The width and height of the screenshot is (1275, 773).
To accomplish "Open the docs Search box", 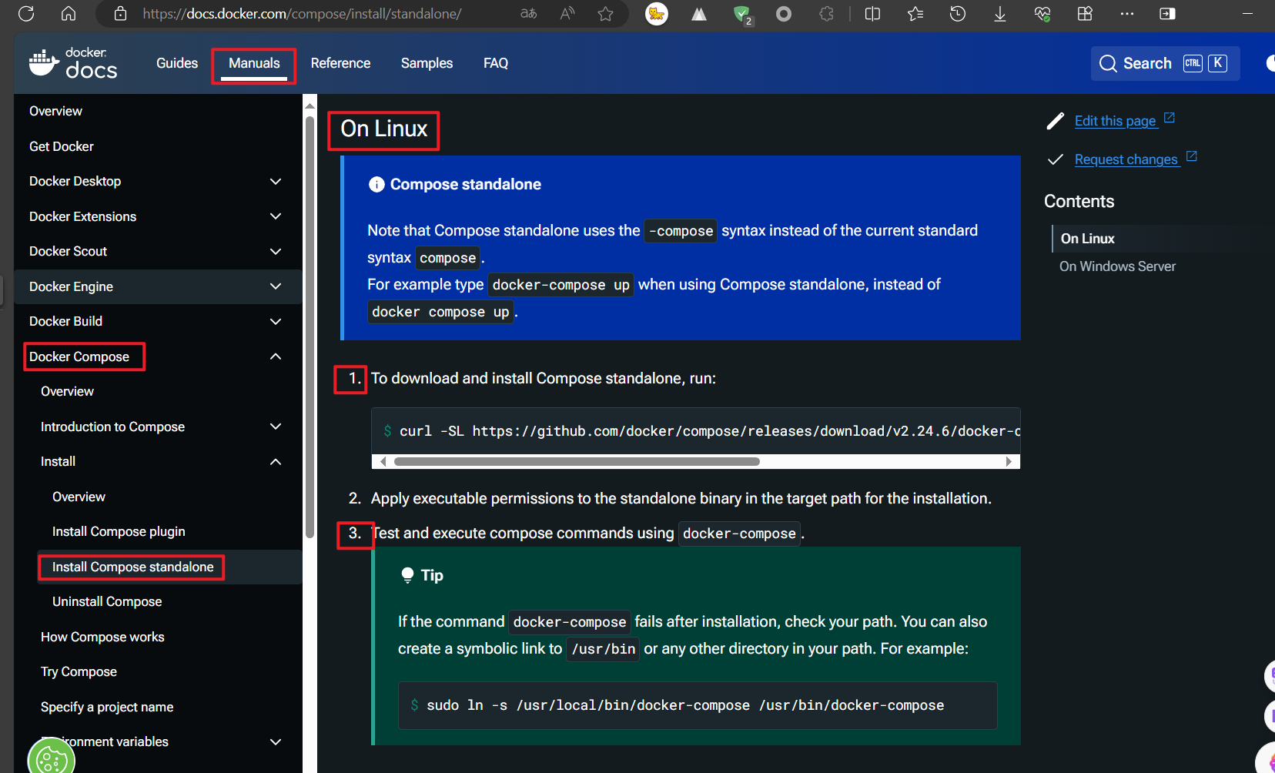I will pyautogui.click(x=1165, y=63).
